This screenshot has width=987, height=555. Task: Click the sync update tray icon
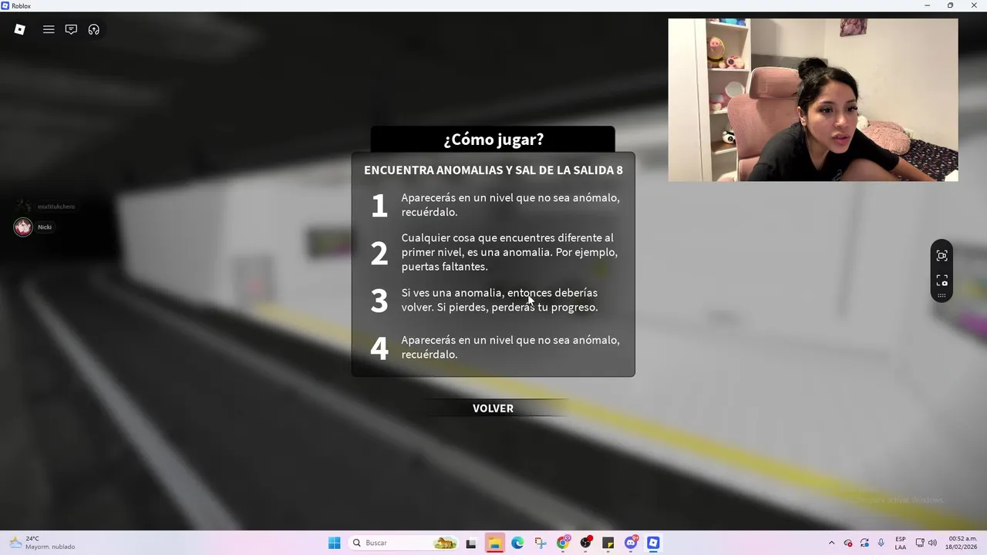[x=864, y=543]
